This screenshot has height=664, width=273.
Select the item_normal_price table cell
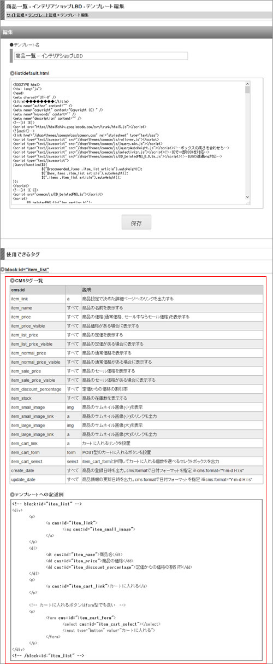coord(38,353)
